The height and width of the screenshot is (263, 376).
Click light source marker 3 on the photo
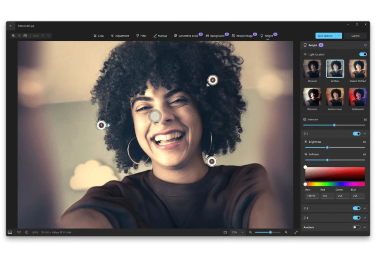coord(211,162)
